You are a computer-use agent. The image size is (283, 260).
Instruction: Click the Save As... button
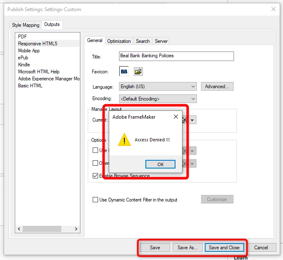(x=188, y=248)
